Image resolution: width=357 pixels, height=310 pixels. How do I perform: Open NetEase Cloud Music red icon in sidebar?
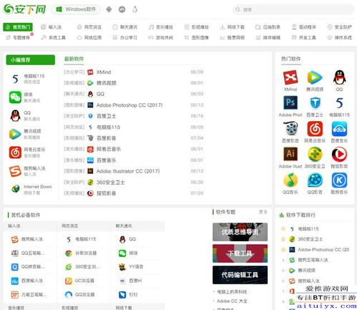click(x=15, y=152)
